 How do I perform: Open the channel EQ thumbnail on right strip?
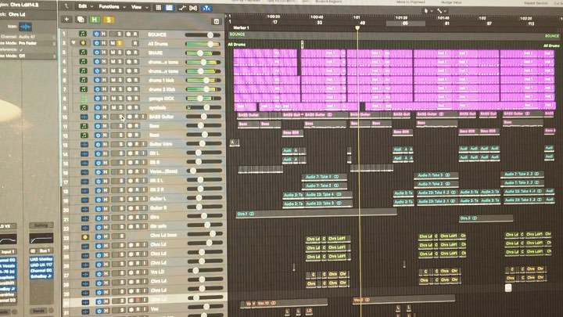[41, 238]
